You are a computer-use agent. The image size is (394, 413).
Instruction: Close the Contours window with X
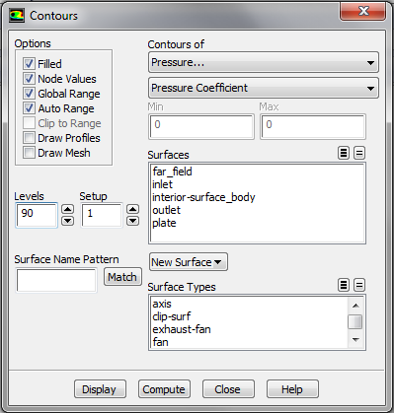(x=362, y=11)
